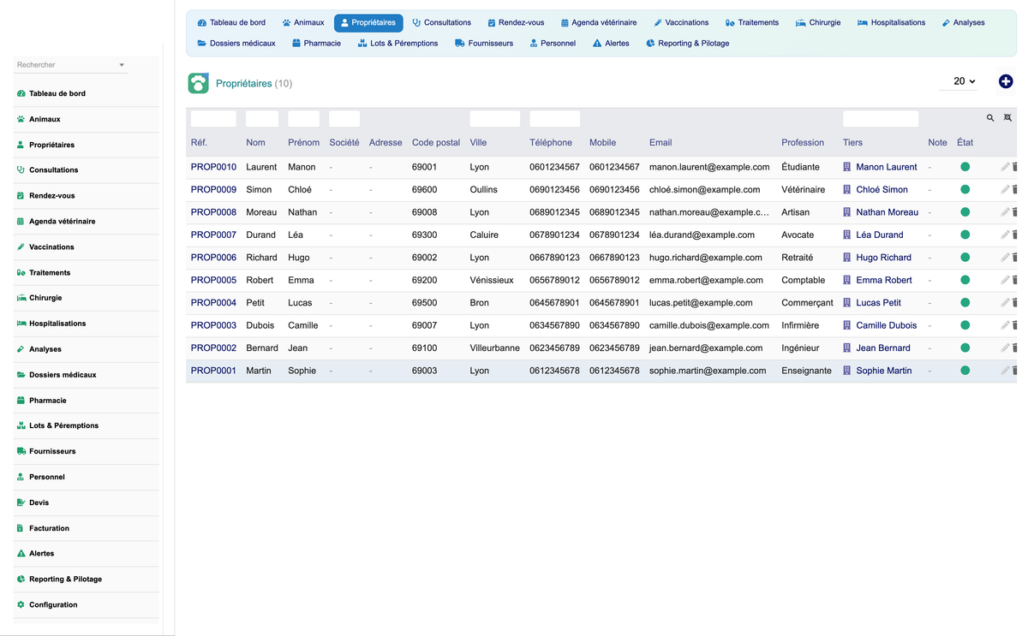The image size is (1028, 636).
Task: Toggle green status dot for PROP0008
Action: coord(965,212)
